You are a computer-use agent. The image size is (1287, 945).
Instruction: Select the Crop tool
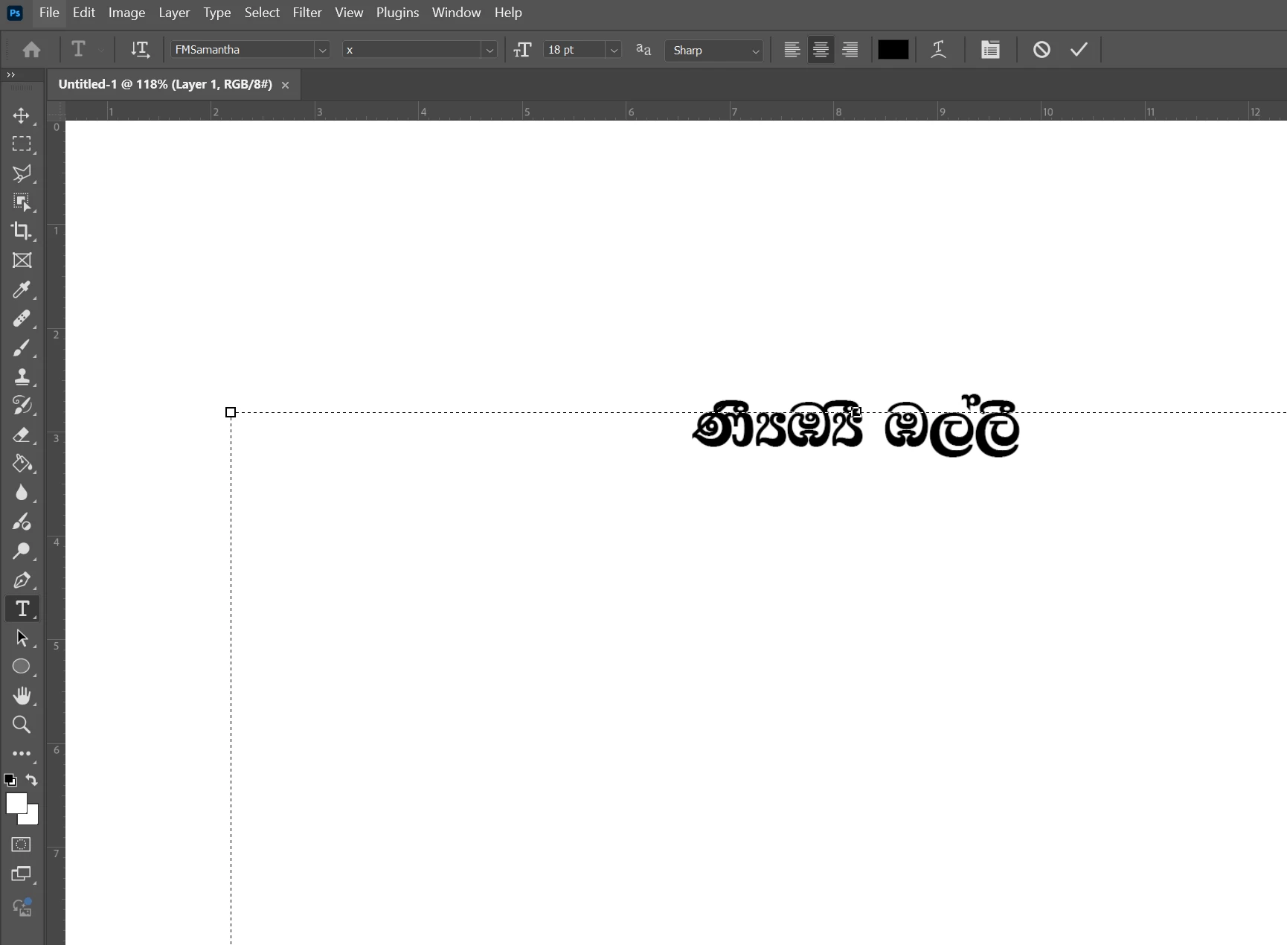tap(22, 231)
